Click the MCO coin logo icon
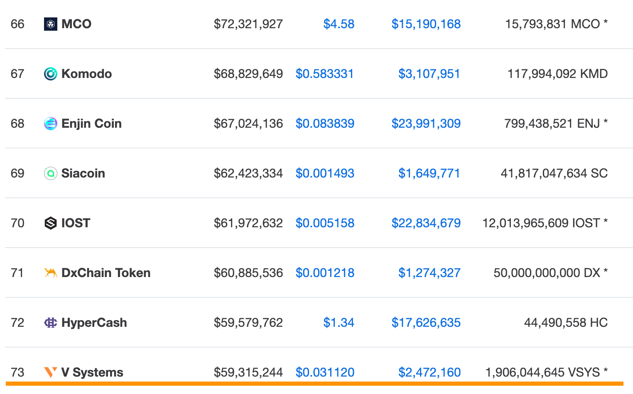This screenshot has height=394, width=633. click(51, 24)
